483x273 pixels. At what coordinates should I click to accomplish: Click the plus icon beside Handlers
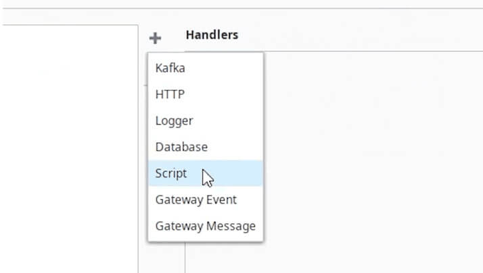(x=155, y=38)
